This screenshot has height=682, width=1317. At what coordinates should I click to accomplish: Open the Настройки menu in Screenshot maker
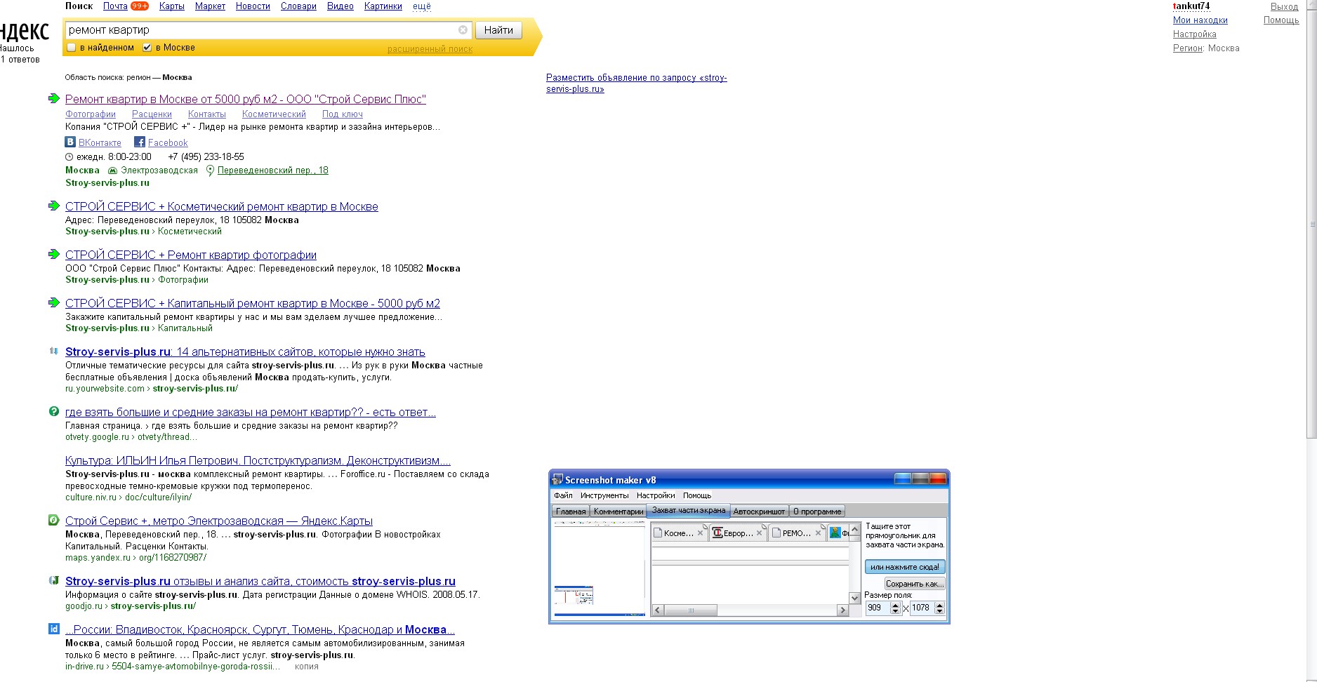coord(656,495)
